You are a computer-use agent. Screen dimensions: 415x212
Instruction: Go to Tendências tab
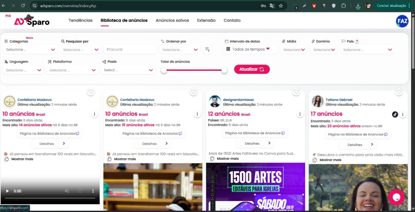pyautogui.click(x=80, y=20)
